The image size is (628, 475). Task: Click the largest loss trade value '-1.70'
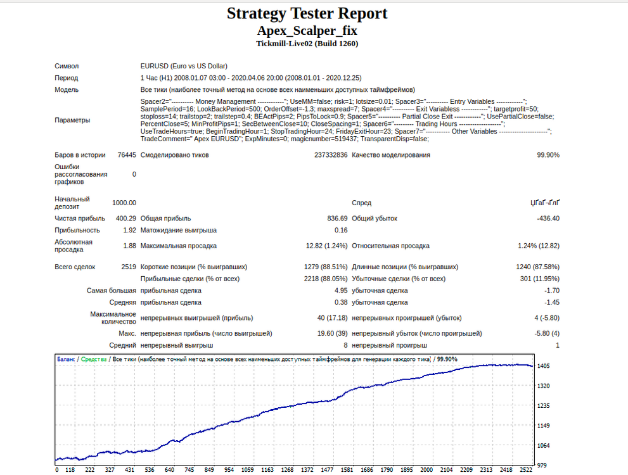click(552, 291)
